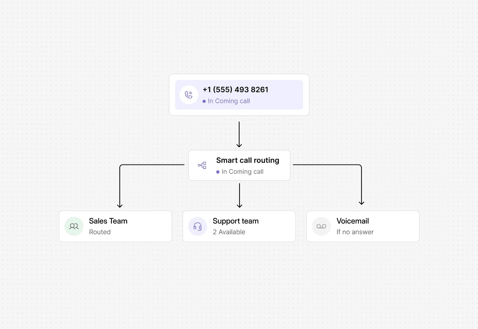Click the Smart call routing title
This screenshot has height=329, width=478.
tap(248, 160)
